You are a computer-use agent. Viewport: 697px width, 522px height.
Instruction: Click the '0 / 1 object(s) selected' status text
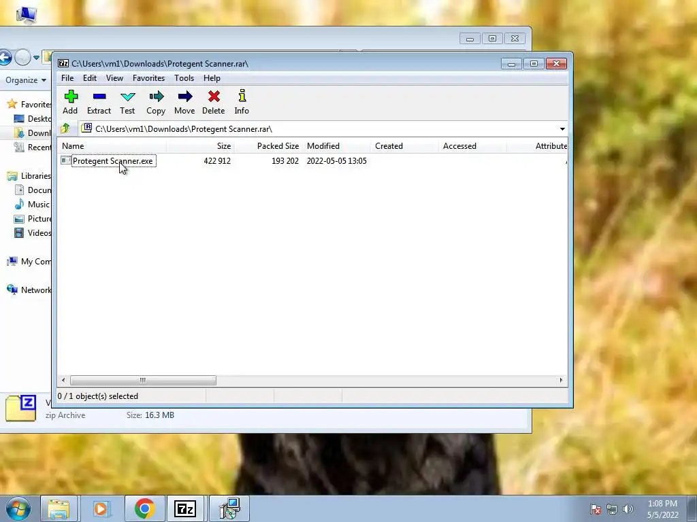click(98, 396)
